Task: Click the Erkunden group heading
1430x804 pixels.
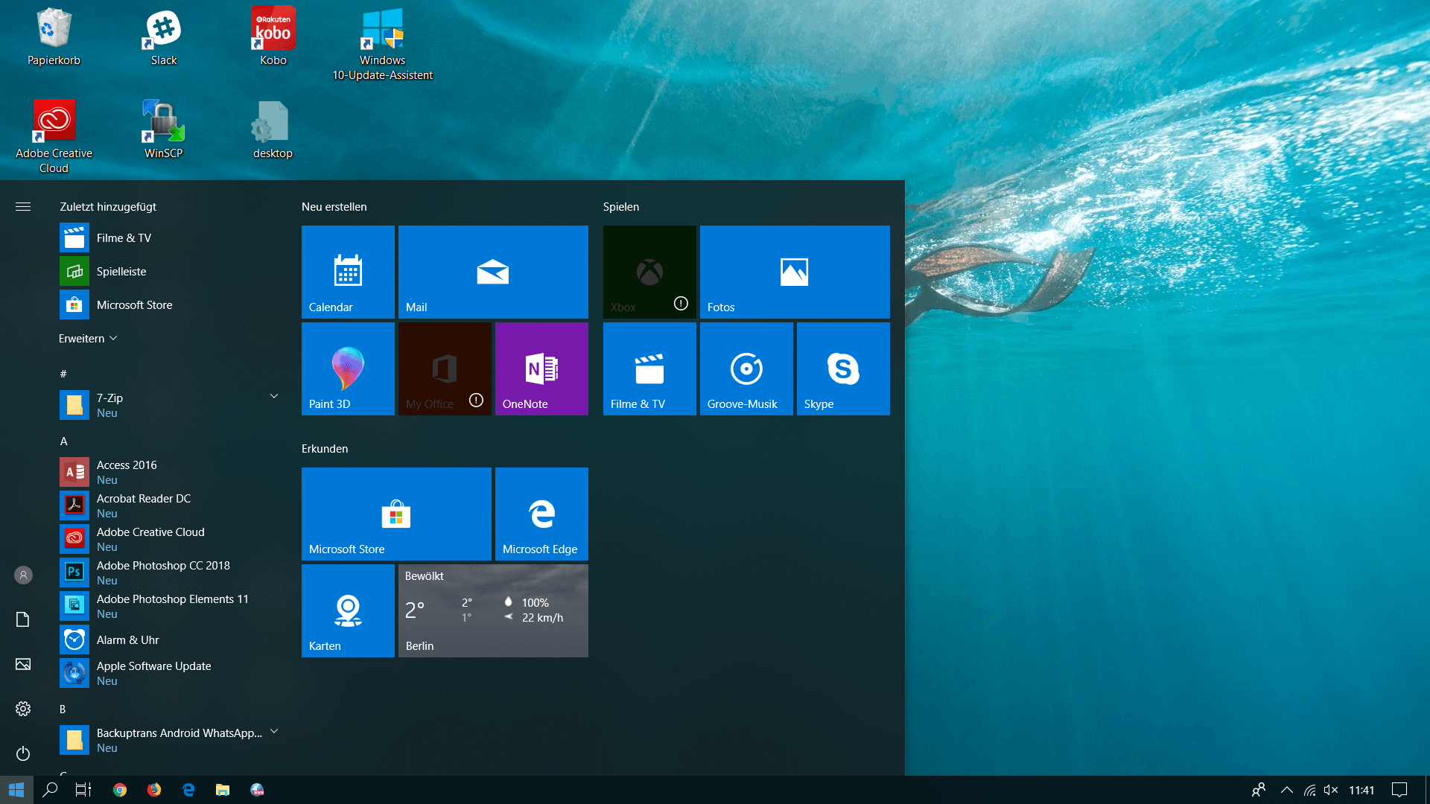Action: [x=324, y=448]
